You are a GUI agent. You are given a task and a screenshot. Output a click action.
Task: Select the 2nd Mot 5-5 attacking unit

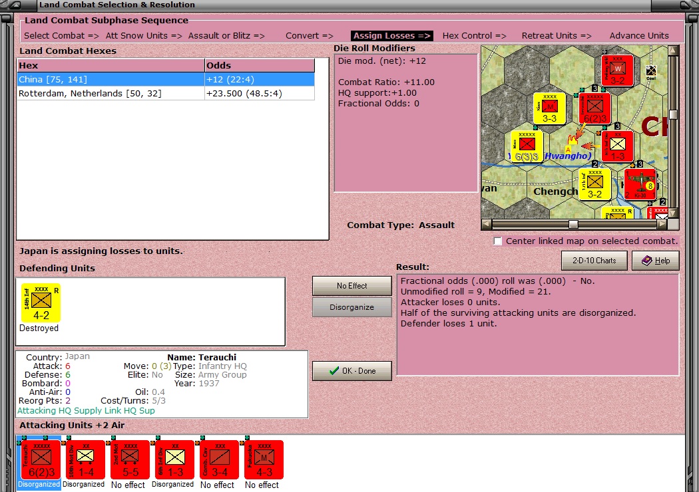coord(130,460)
